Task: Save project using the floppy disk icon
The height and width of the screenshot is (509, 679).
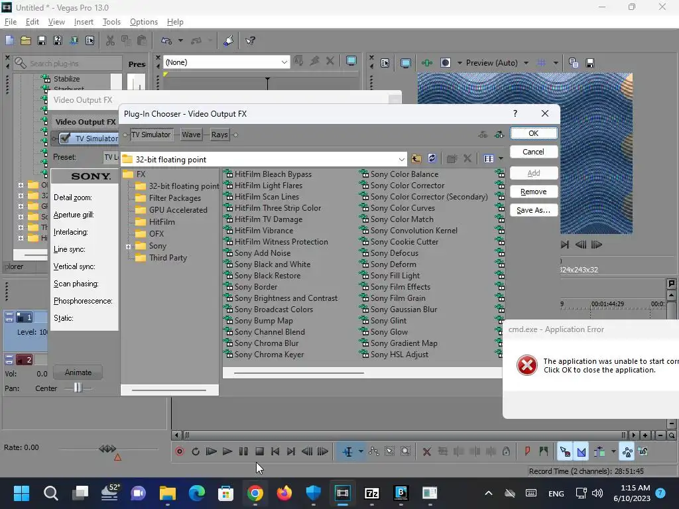Action: (x=42, y=40)
